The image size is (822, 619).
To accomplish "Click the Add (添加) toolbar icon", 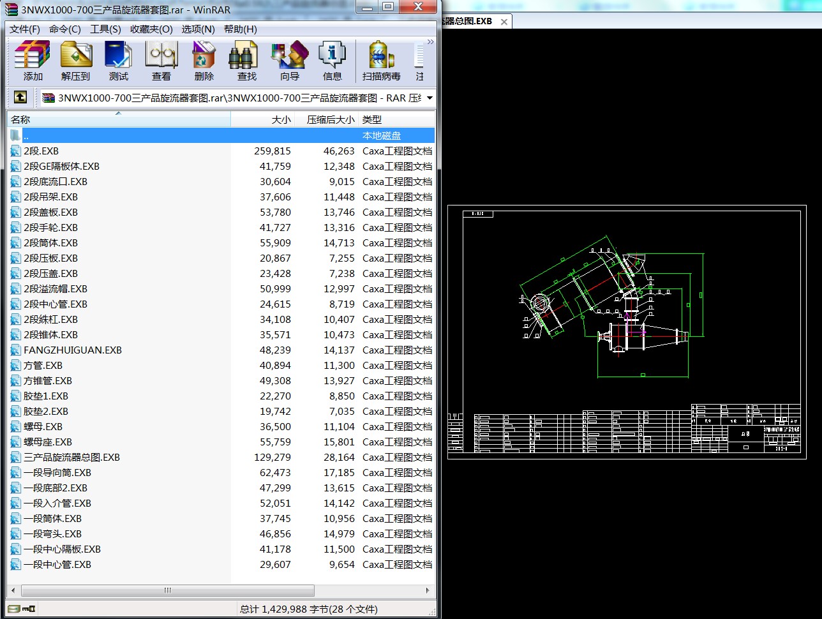I will 33,61.
